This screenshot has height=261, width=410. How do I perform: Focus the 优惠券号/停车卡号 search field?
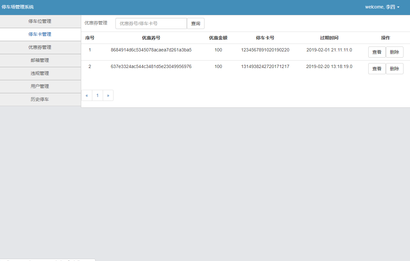tap(151, 23)
